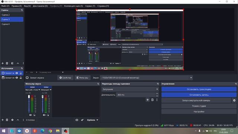The width and height of the screenshot is (238, 134).
Task: Open scene filters icon in Scenes panel
Action: coord(12,63)
